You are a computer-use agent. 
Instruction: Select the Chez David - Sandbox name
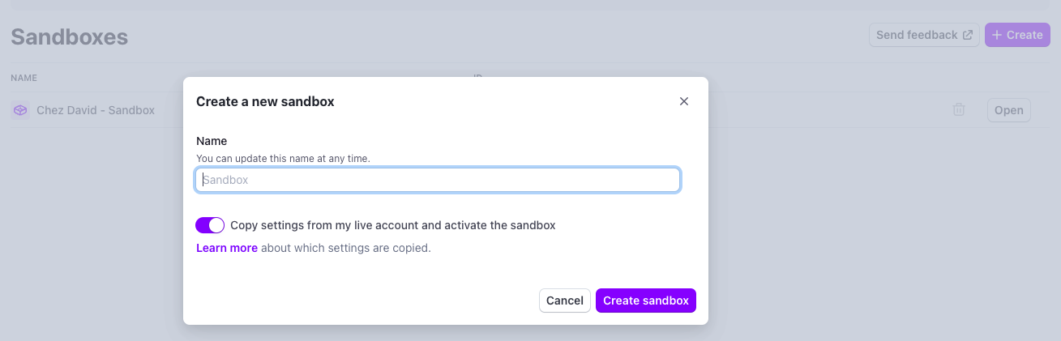tap(96, 110)
